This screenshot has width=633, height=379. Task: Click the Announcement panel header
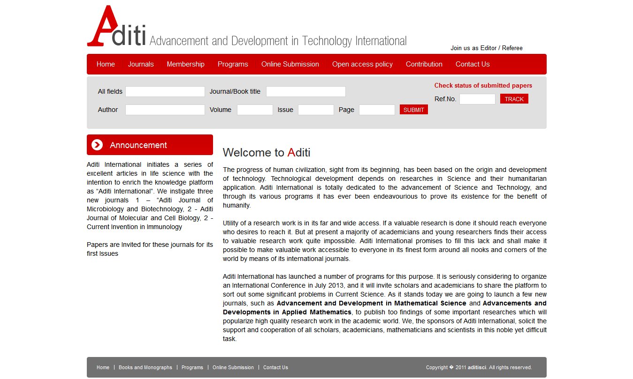[x=150, y=145]
